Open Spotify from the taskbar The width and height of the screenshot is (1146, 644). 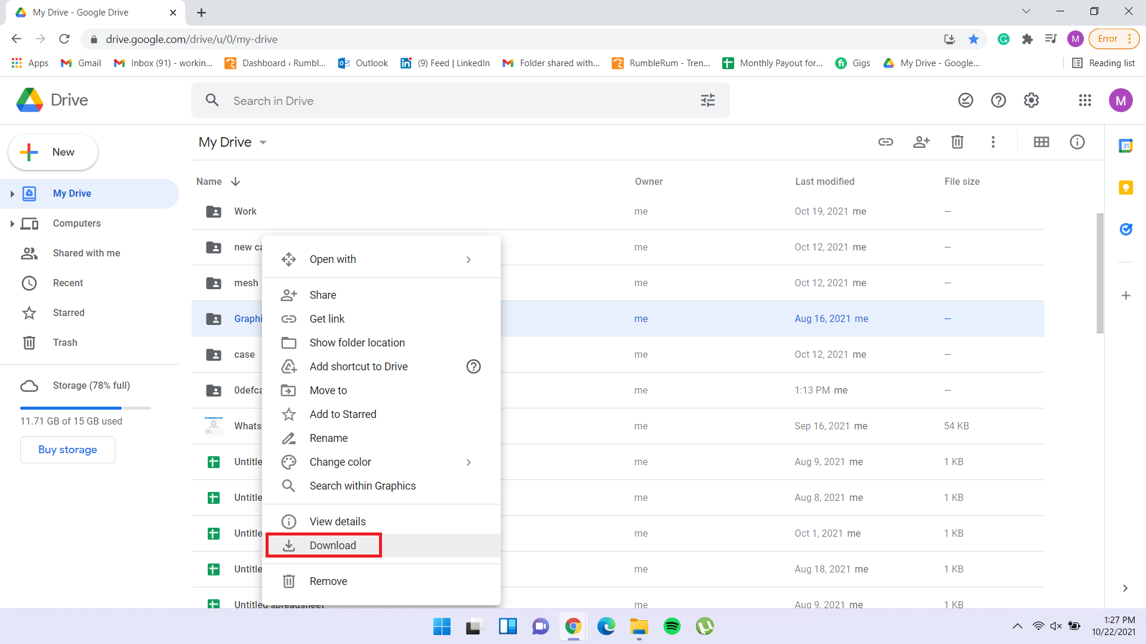672,626
